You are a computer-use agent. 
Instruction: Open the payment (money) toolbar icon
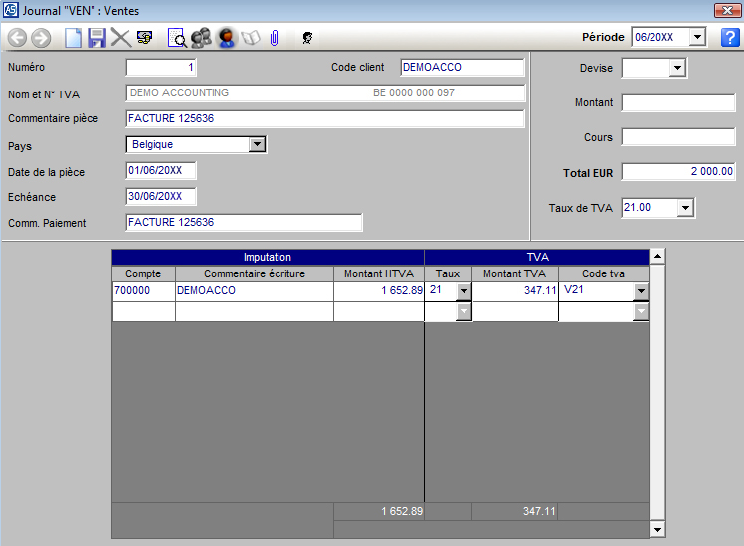click(x=144, y=37)
